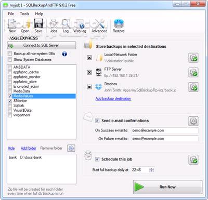Click Add backup destination link

(x=113, y=99)
